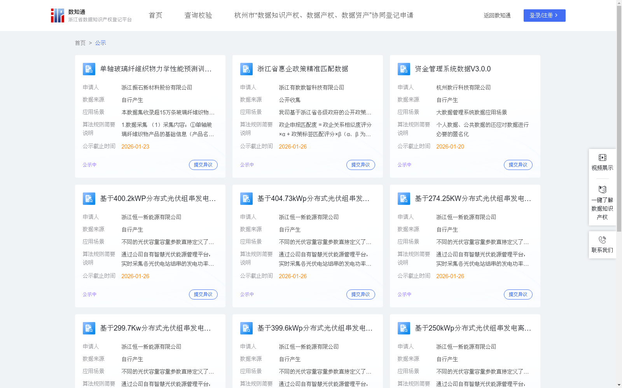Viewport: 622px width, 388px height.
Task: Click document icon of 基于299.7Kw card
Action: click(89, 328)
